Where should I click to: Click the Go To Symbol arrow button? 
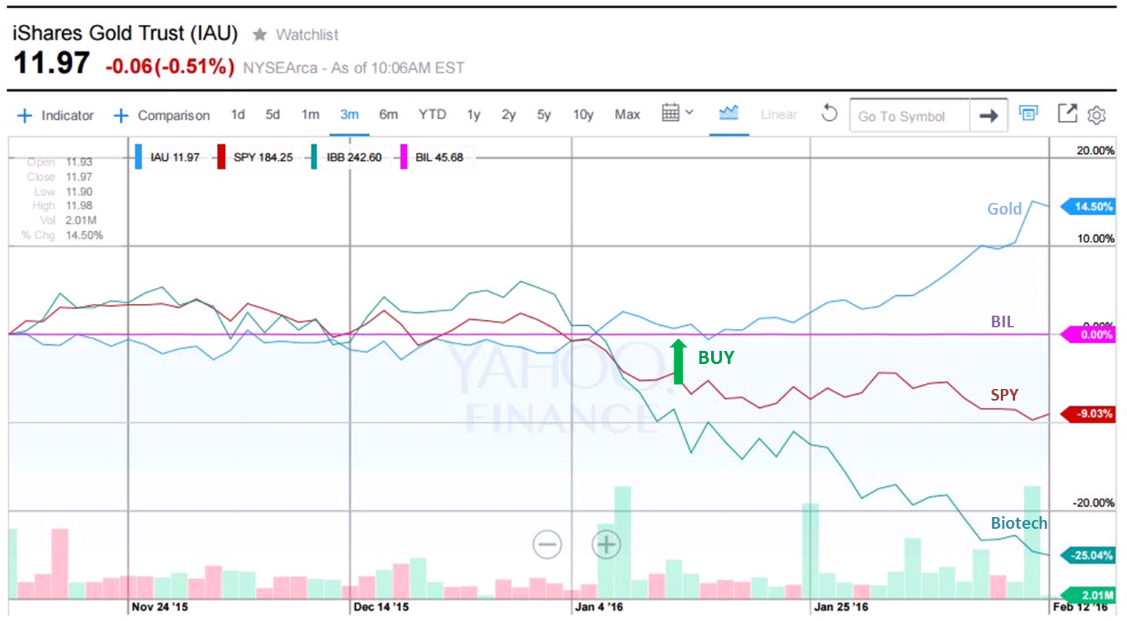989,116
